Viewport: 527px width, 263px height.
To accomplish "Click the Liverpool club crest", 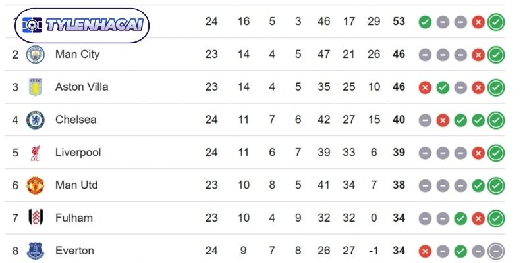I will 35,153.
